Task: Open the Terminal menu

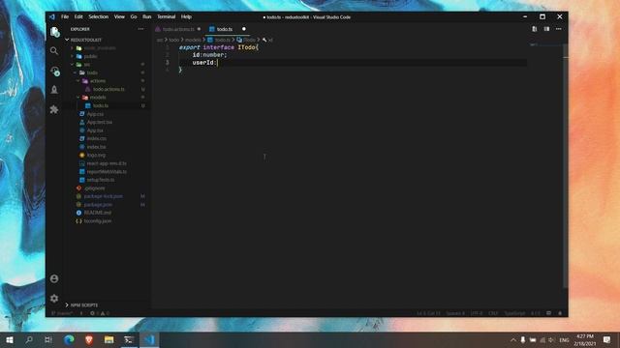Action: pyautogui.click(x=166, y=17)
